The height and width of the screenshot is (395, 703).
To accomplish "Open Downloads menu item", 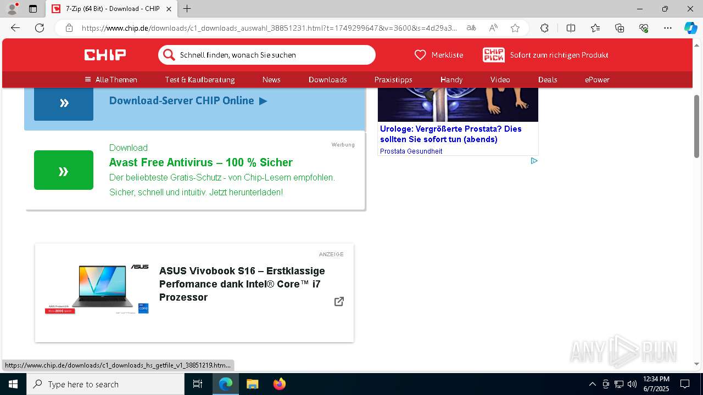I will [x=328, y=80].
